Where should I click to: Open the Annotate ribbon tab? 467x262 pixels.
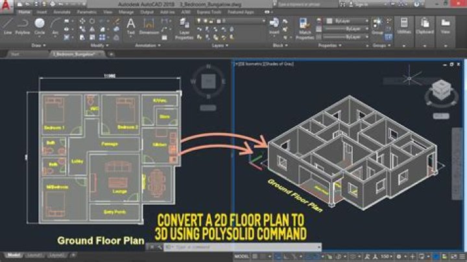[62, 12]
